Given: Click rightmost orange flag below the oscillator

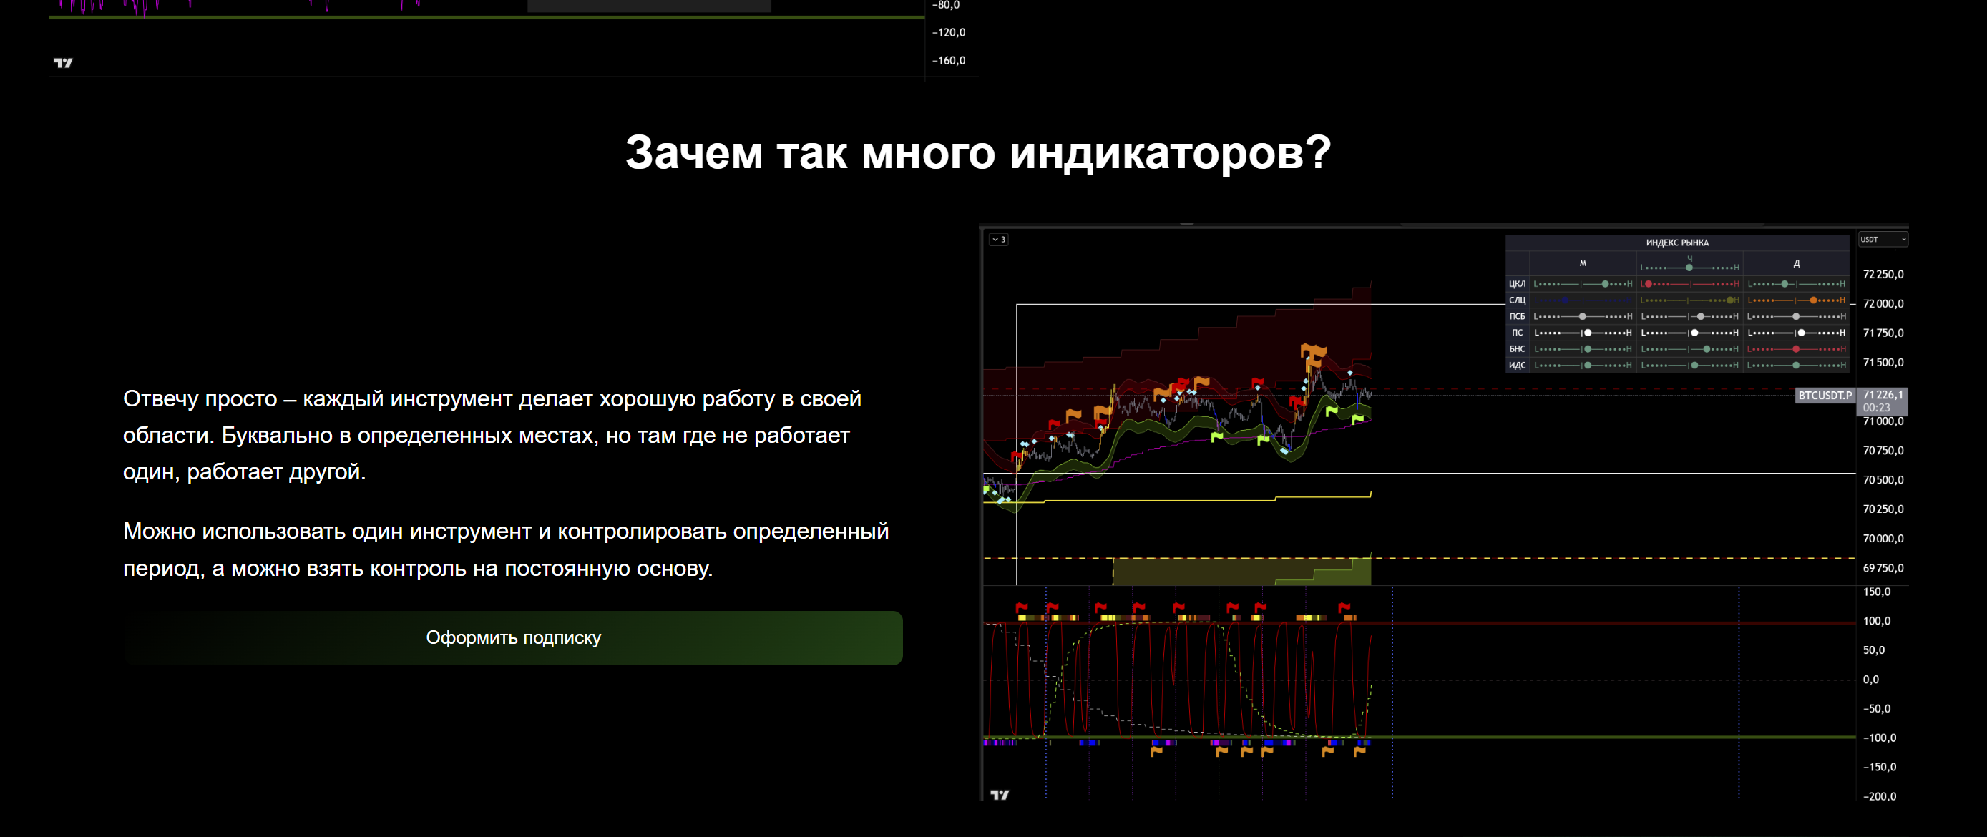Looking at the screenshot, I should tap(1359, 750).
